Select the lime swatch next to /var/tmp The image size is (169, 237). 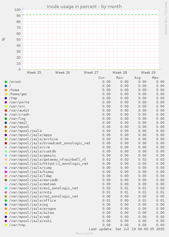pyautogui.click(x=6, y=225)
